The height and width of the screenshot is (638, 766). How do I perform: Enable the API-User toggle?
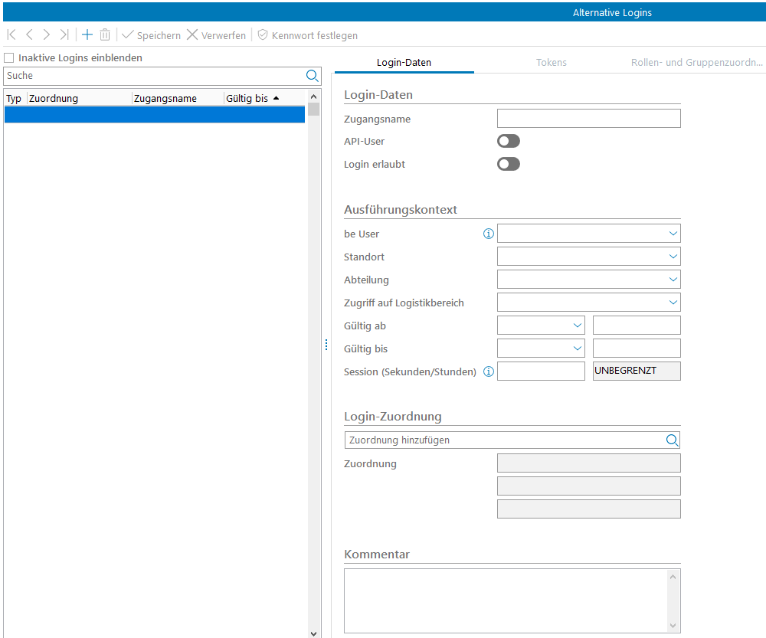(x=509, y=141)
